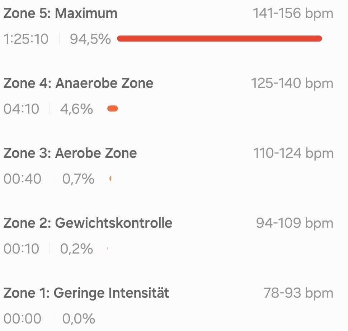Click the orange Zone 4 progress bar
The width and height of the screenshot is (348, 331).
coord(112,109)
